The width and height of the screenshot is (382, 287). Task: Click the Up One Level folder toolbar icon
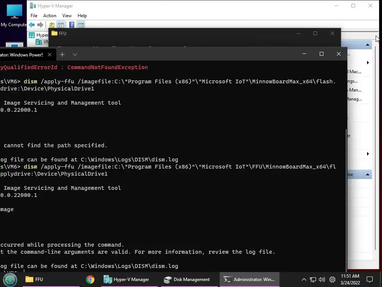click(51, 25)
